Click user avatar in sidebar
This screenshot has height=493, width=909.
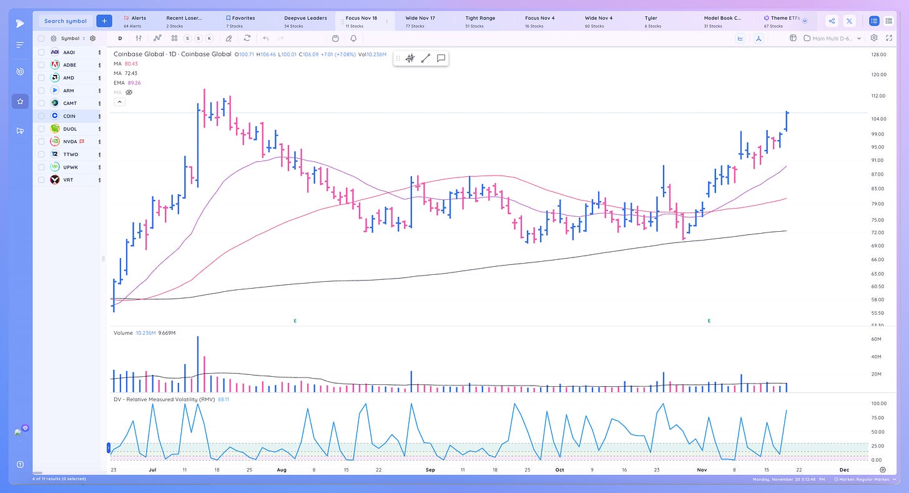pyautogui.click(x=20, y=432)
